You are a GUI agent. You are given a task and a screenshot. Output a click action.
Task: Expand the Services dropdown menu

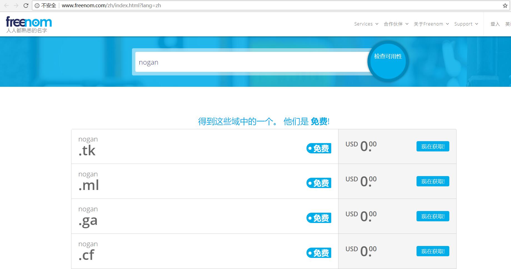pyautogui.click(x=366, y=24)
